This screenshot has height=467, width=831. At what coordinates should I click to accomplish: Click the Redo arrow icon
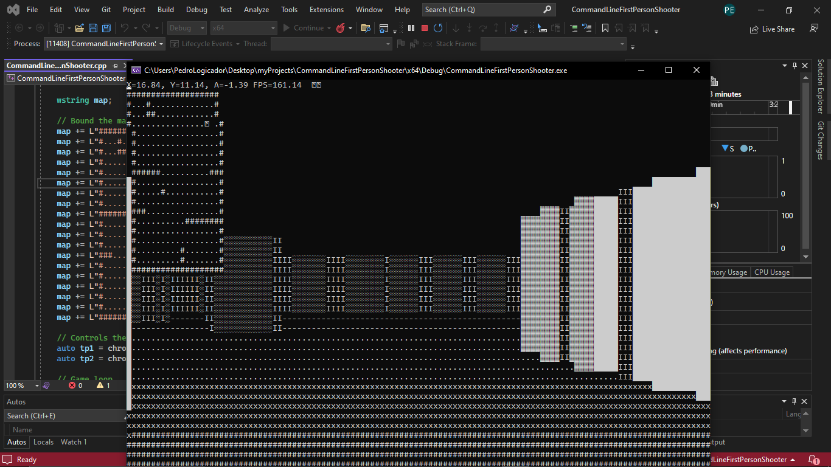146,28
